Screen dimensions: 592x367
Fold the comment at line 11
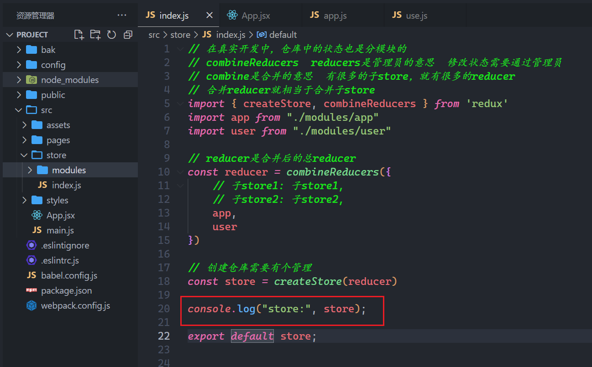(x=180, y=186)
